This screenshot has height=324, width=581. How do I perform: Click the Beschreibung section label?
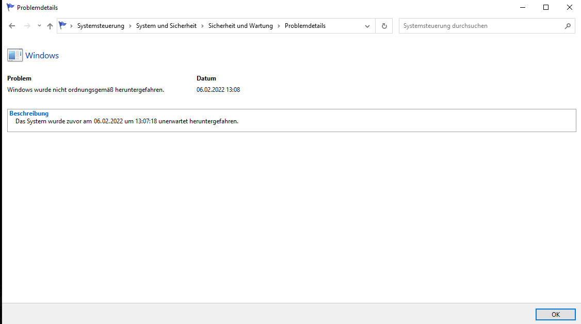(x=28, y=114)
